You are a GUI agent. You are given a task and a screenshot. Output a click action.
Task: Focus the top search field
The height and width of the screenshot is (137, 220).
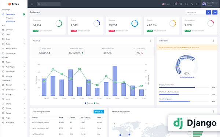[49, 4]
